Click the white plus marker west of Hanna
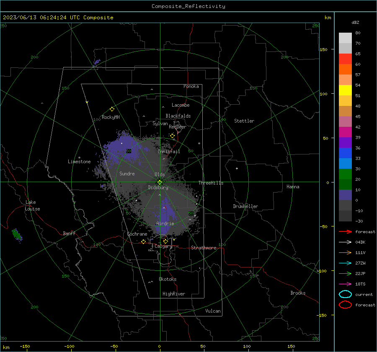 tap(237, 168)
